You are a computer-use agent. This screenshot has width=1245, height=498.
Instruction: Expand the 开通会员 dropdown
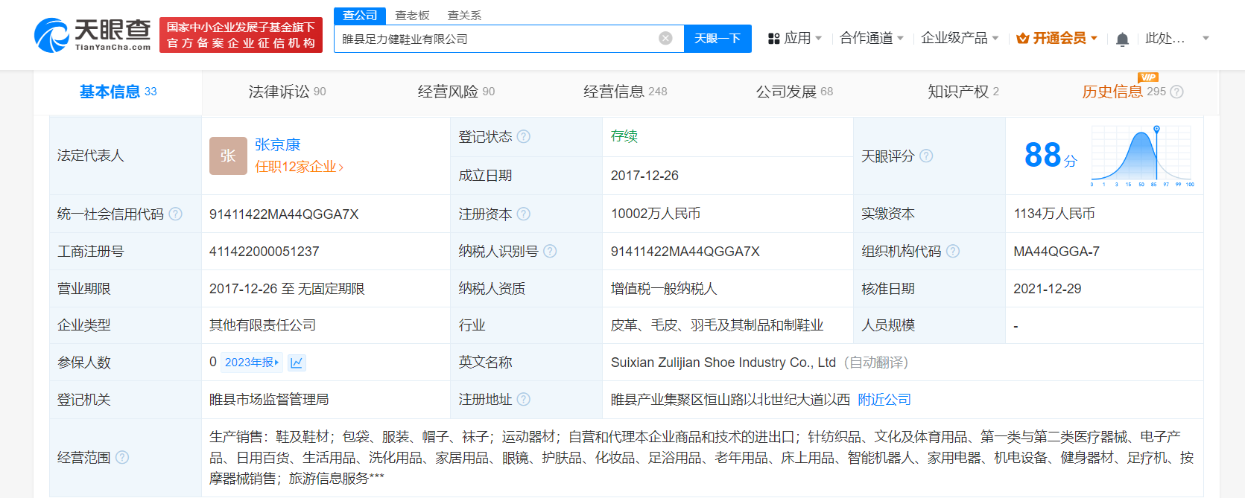(x=1094, y=38)
